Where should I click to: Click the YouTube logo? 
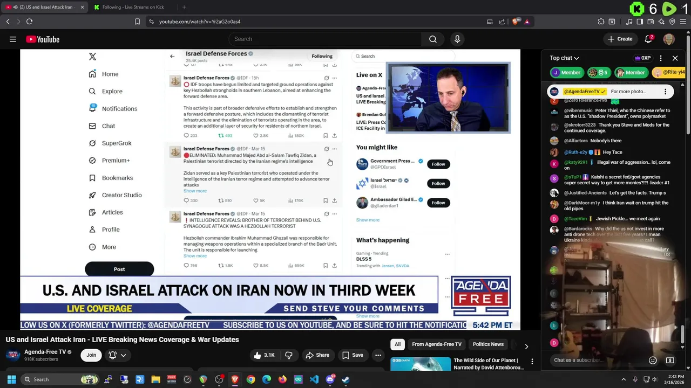coord(43,39)
